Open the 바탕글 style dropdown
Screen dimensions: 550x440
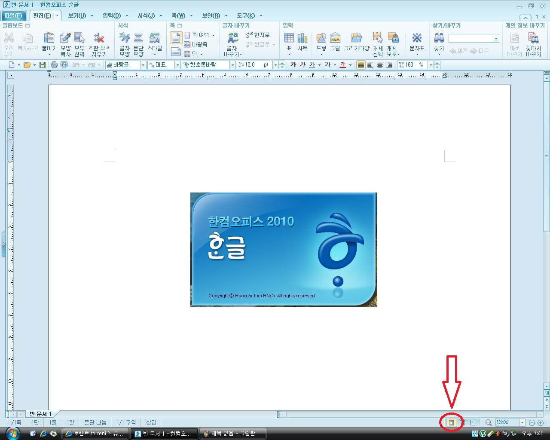tap(143, 65)
